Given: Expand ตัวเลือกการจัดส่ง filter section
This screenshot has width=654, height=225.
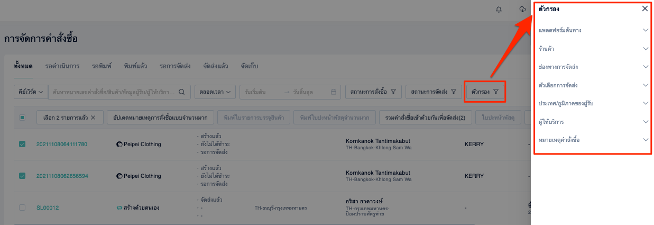Looking at the screenshot, I should [592, 85].
